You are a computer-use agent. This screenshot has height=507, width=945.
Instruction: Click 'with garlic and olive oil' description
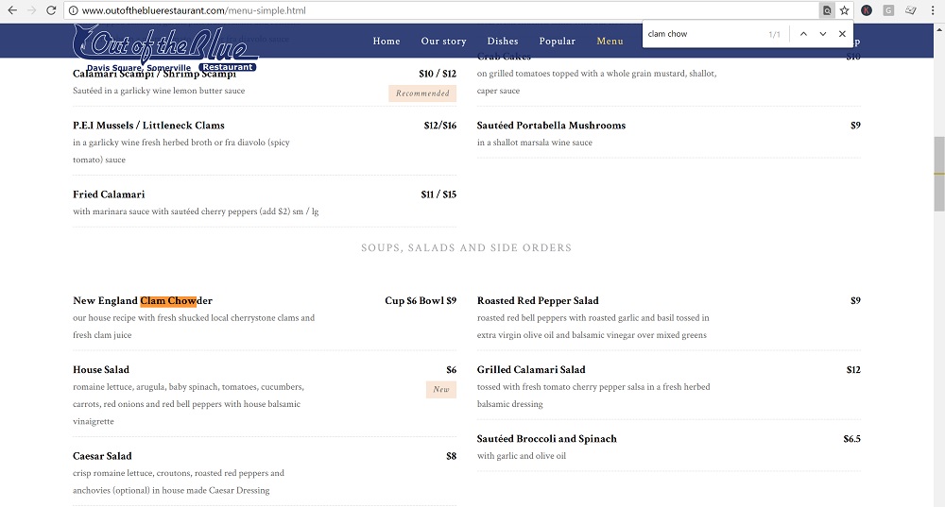(x=522, y=456)
